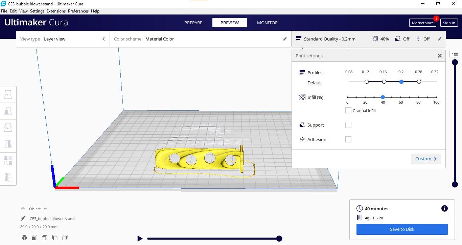The width and height of the screenshot is (462, 245).
Task: Open the Settings menu
Action: tap(37, 11)
